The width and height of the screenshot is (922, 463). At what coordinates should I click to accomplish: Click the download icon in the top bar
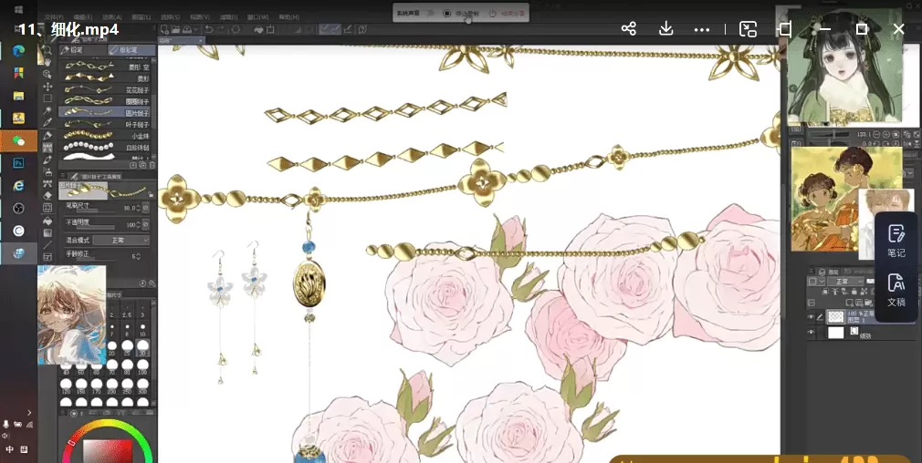[666, 29]
